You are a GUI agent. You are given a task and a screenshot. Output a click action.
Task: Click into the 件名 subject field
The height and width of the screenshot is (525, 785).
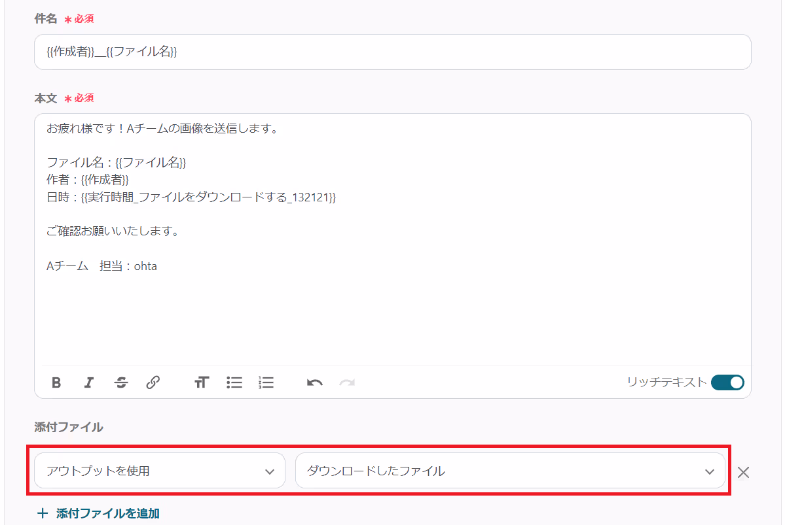393,52
